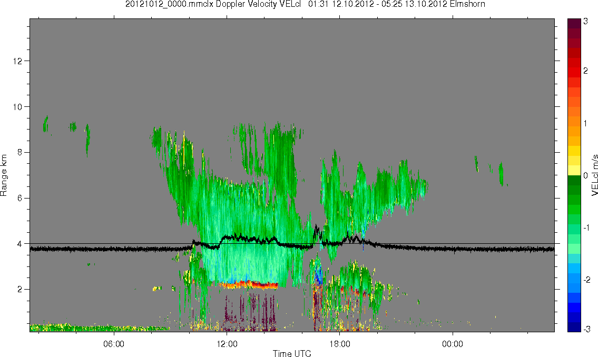Click the '12:00' time axis label
Image resolution: width=598 pixels, height=357 pixels.
coord(227,344)
